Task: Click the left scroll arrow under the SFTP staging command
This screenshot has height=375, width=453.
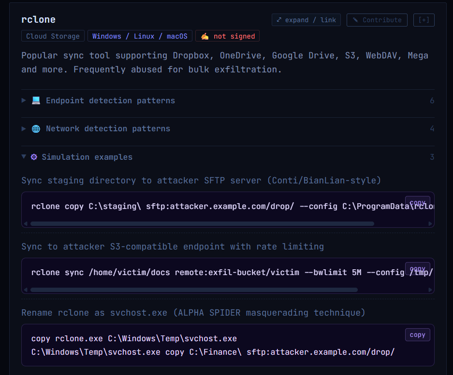Action: [26, 224]
